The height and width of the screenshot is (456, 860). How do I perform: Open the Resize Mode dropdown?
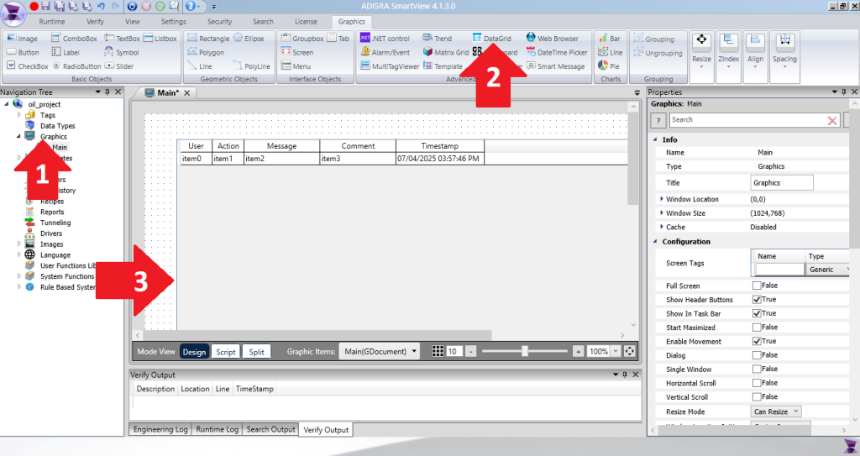pyautogui.click(x=776, y=411)
